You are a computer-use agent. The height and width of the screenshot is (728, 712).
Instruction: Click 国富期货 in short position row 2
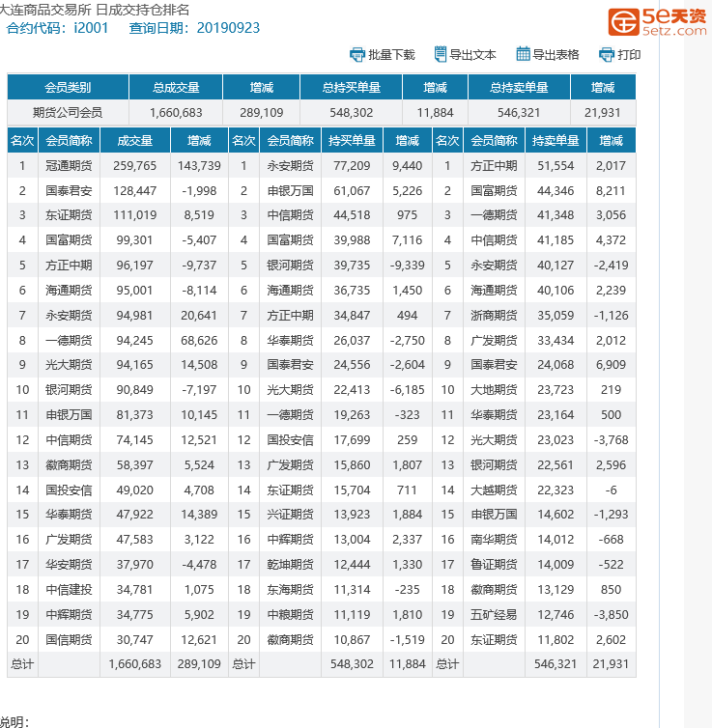[x=494, y=191]
